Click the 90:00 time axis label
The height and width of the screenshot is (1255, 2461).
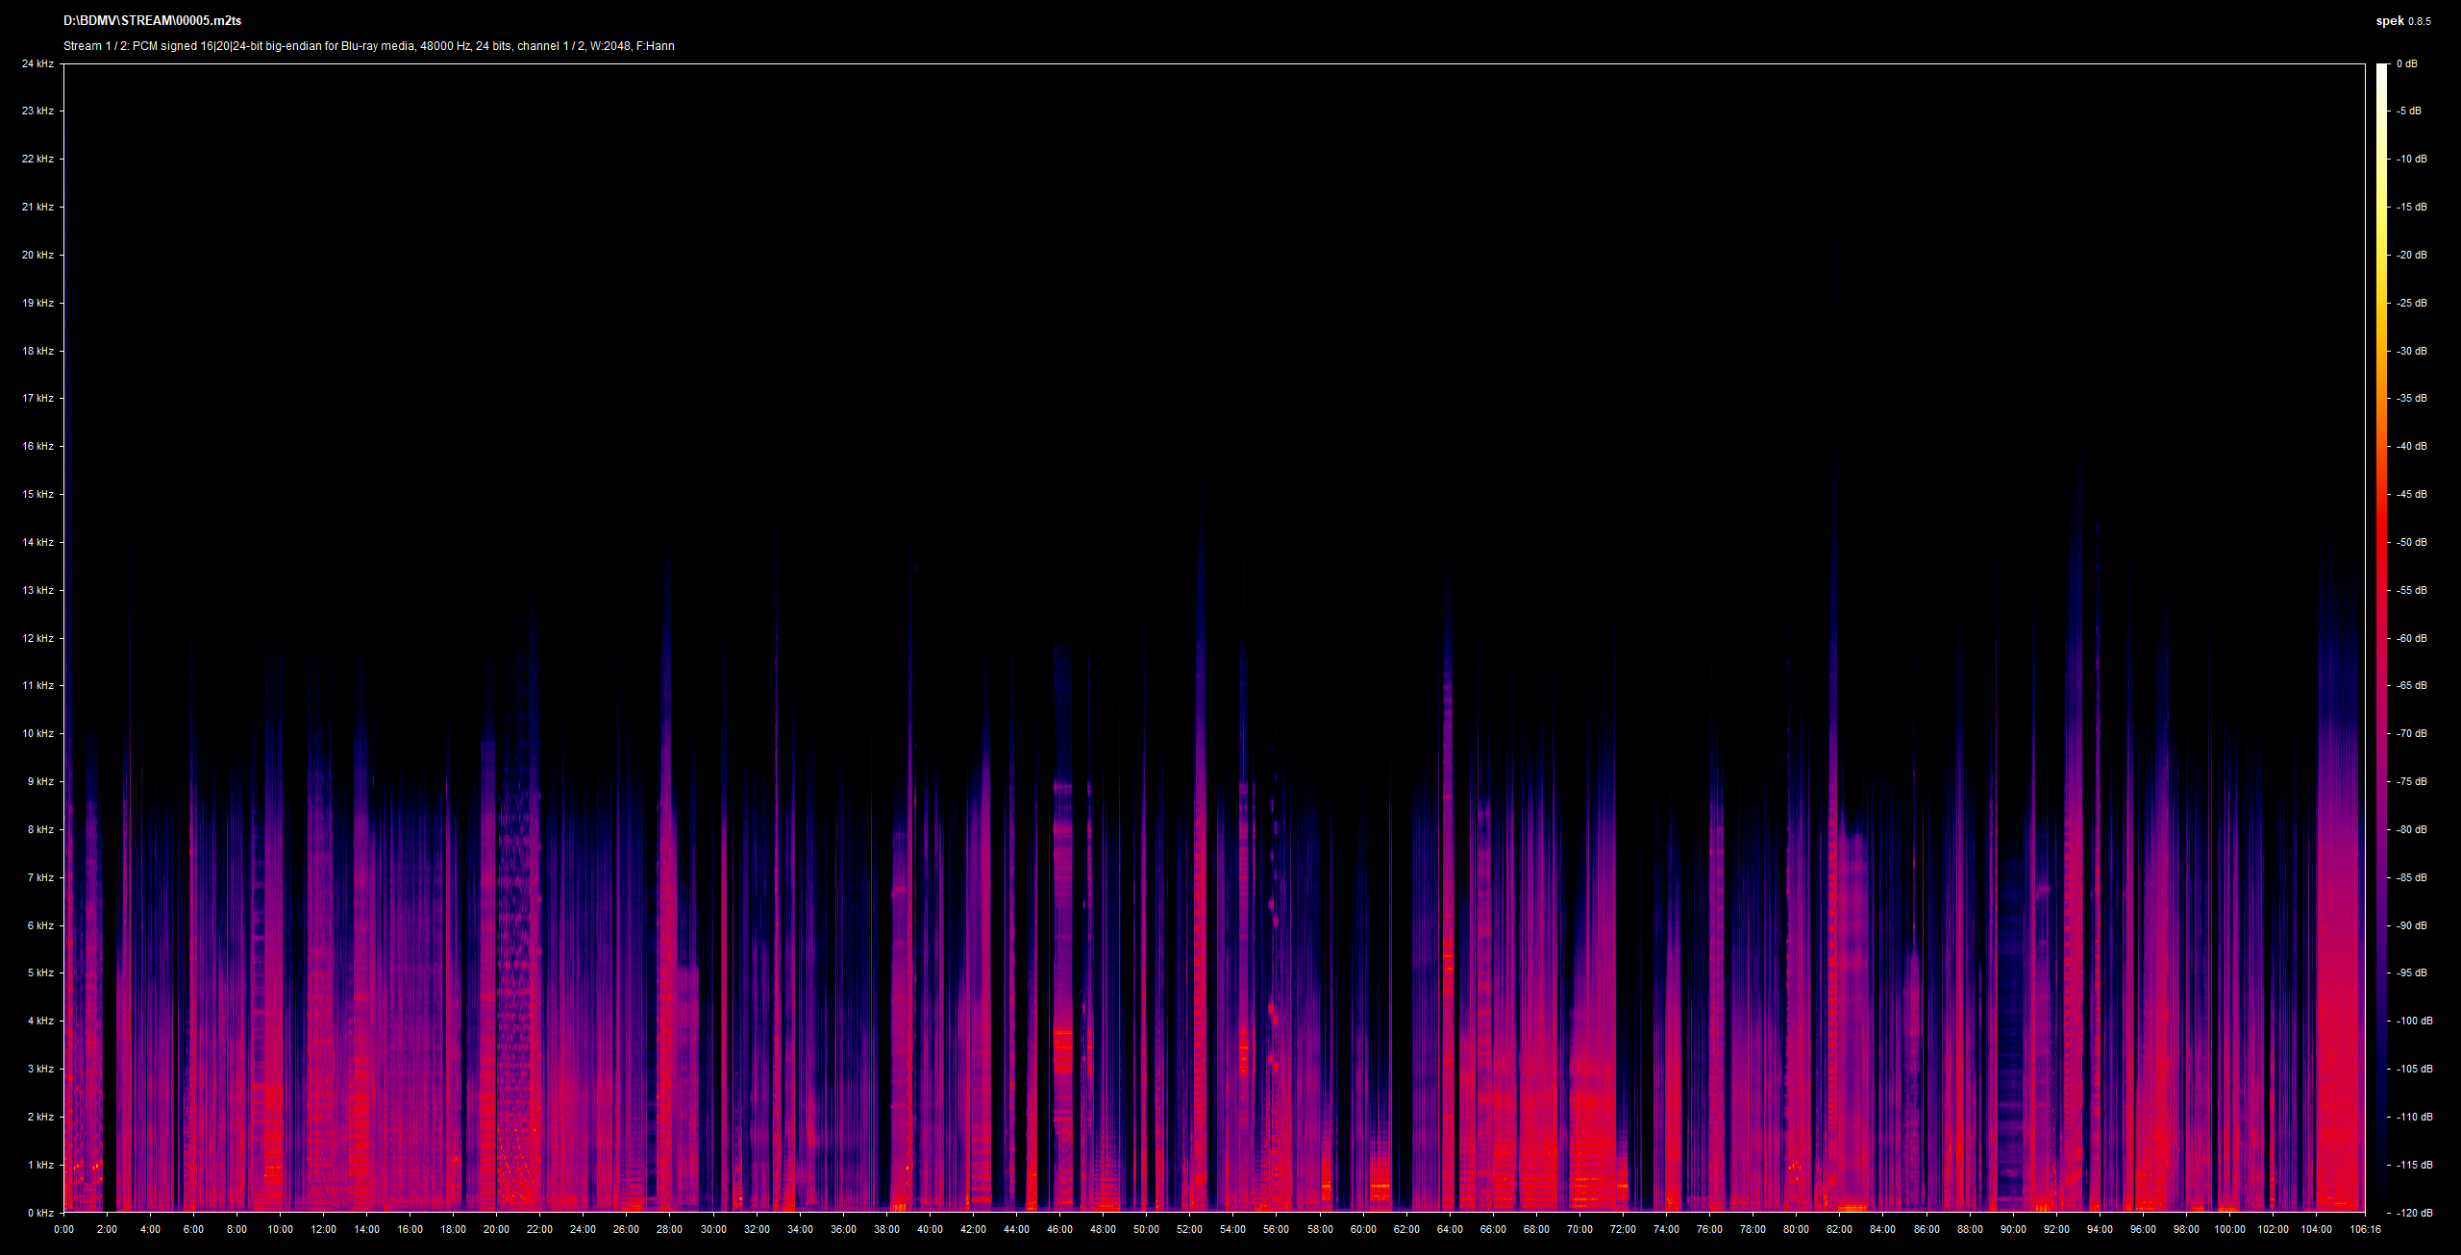[2013, 1229]
